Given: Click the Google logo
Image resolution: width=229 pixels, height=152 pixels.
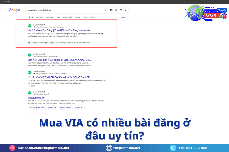Looking at the screenshot, I should click(x=14, y=10).
